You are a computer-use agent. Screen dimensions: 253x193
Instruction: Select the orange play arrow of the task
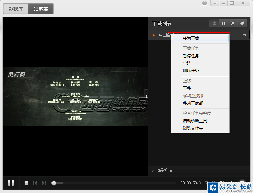[154, 35]
